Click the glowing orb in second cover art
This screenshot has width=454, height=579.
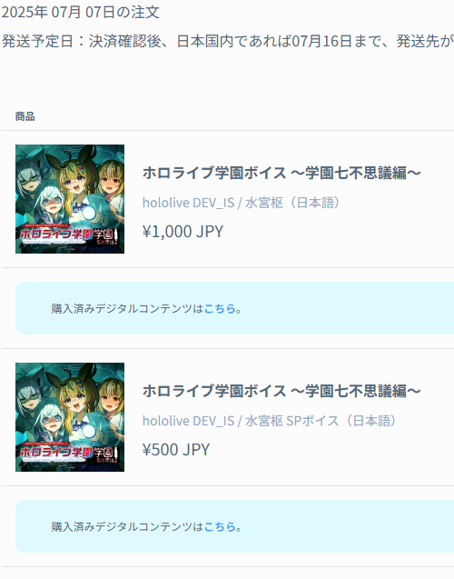(89, 431)
